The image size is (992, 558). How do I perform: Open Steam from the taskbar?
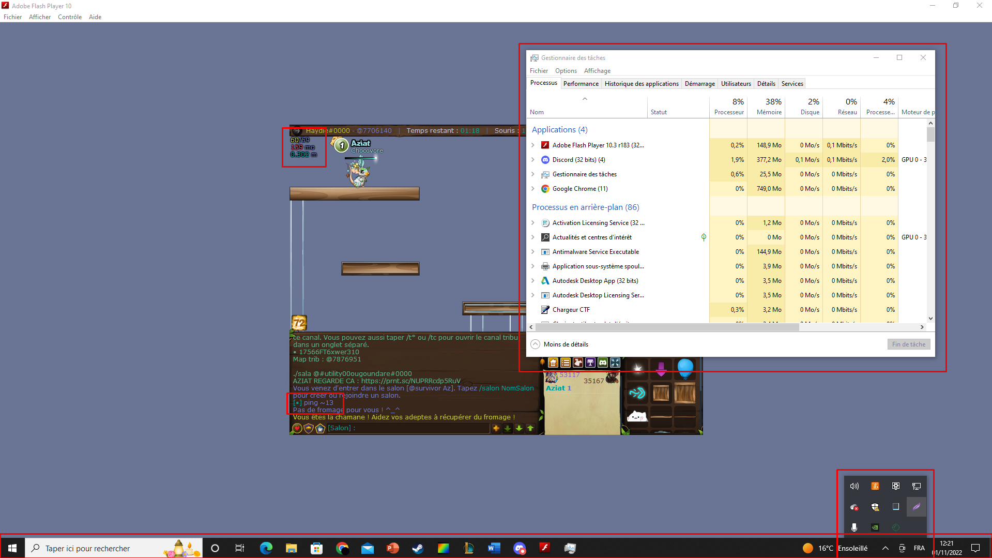(418, 548)
